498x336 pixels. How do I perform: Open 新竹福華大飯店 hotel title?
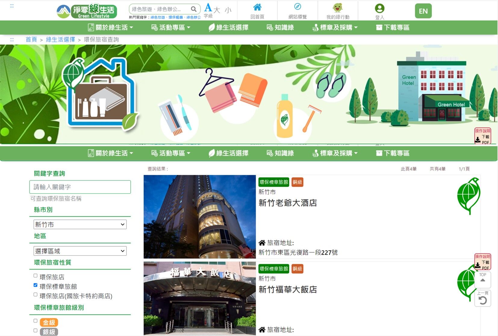point(288,290)
